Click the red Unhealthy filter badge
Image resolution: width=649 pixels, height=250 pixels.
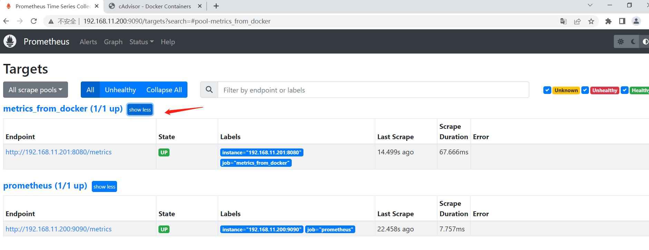point(605,90)
